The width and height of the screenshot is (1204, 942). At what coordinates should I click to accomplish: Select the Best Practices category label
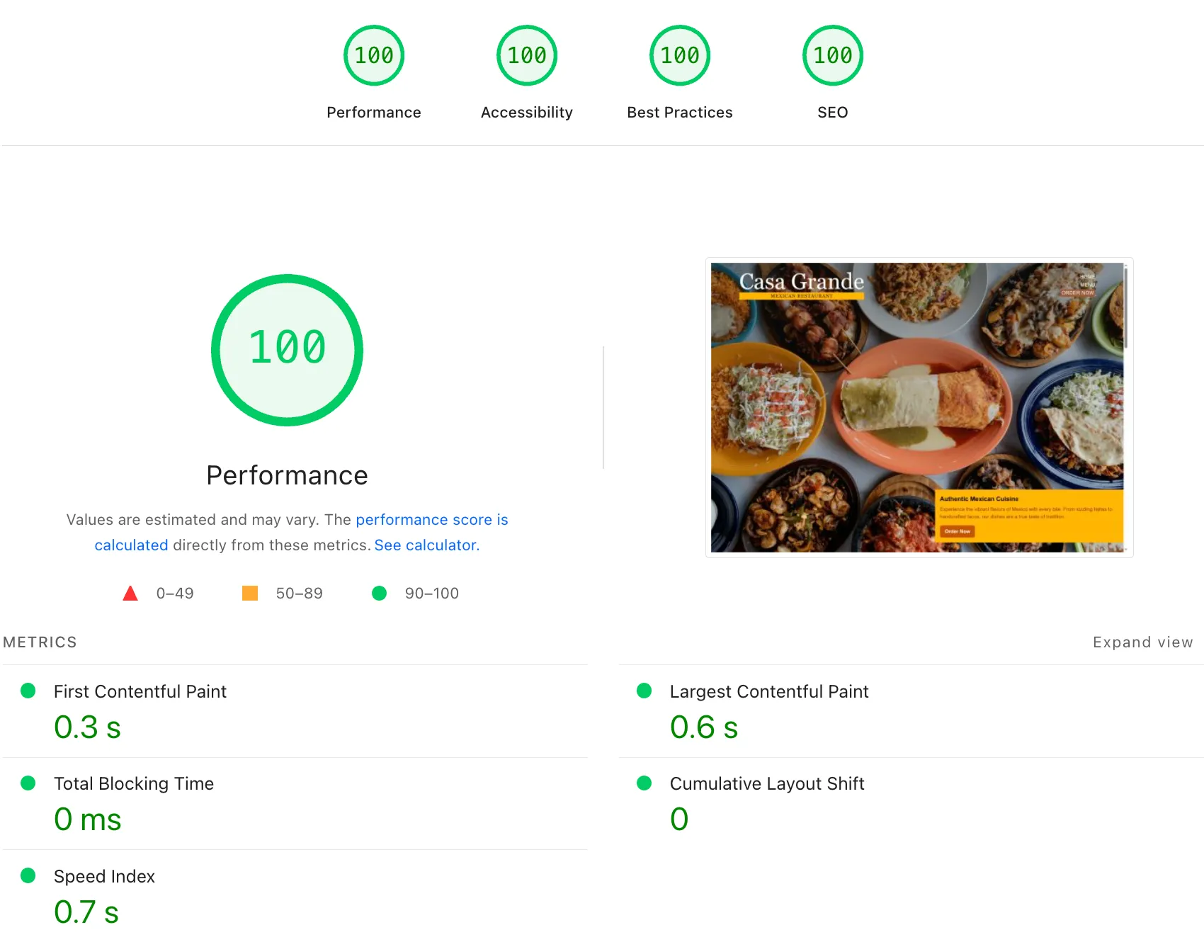pyautogui.click(x=680, y=113)
